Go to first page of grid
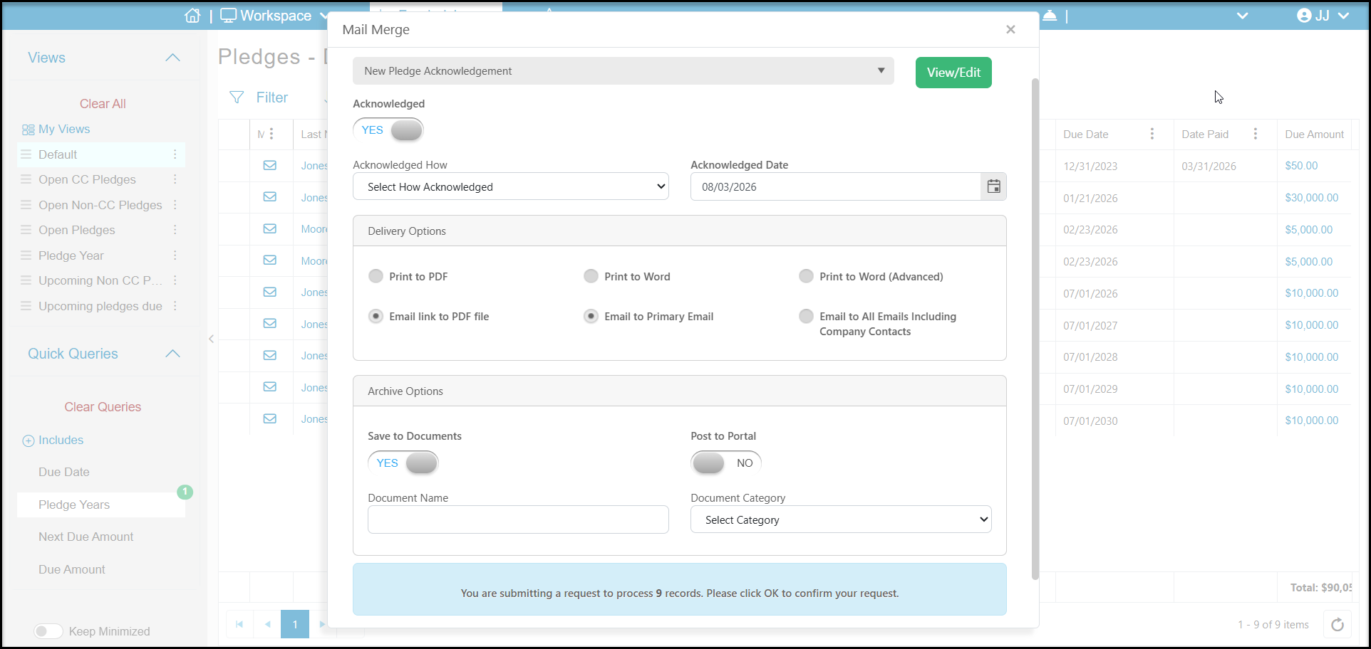This screenshot has width=1371, height=649. coord(239,624)
